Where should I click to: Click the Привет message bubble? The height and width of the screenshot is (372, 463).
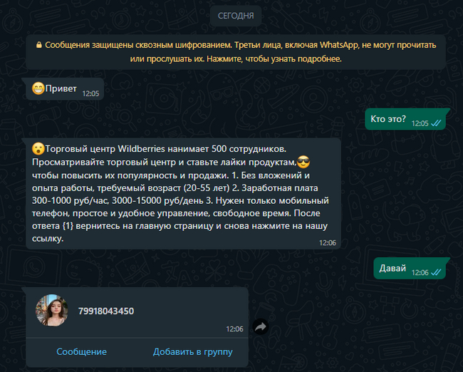tap(65, 89)
